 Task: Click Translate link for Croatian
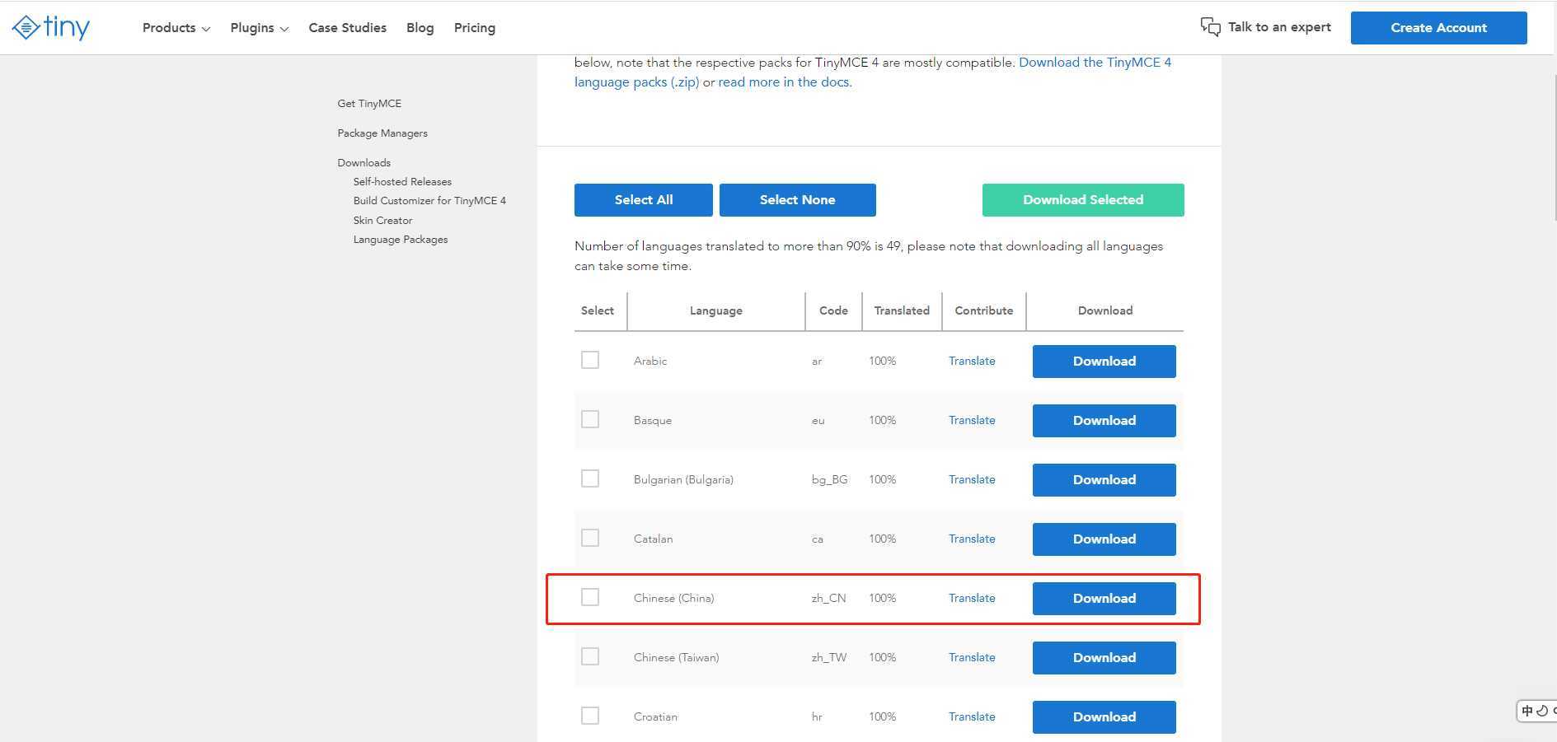pyautogui.click(x=972, y=716)
